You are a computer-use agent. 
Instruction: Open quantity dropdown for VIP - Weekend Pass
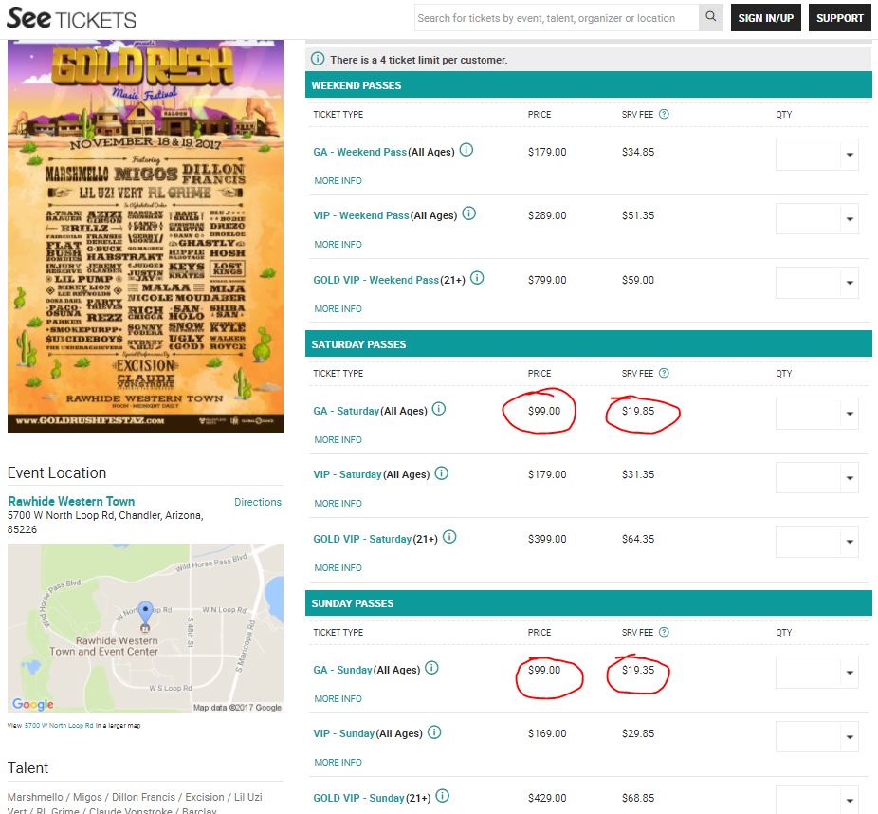click(816, 219)
